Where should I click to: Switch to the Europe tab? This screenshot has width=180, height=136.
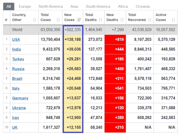25,6
